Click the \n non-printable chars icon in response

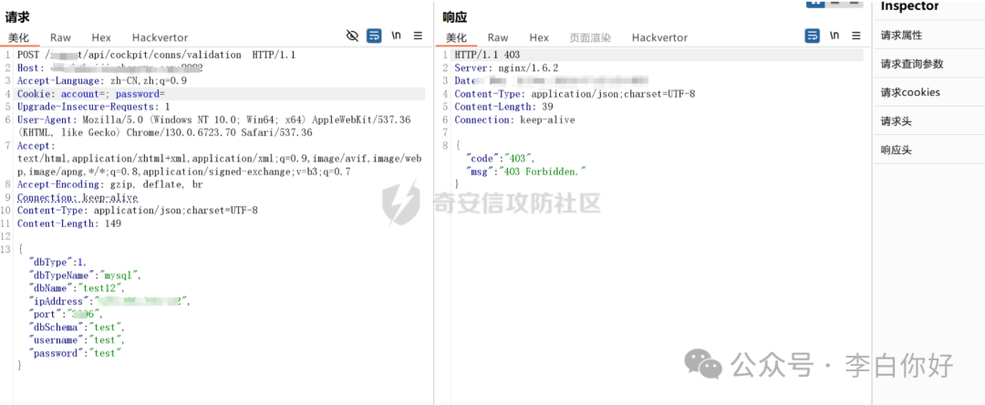coord(835,36)
